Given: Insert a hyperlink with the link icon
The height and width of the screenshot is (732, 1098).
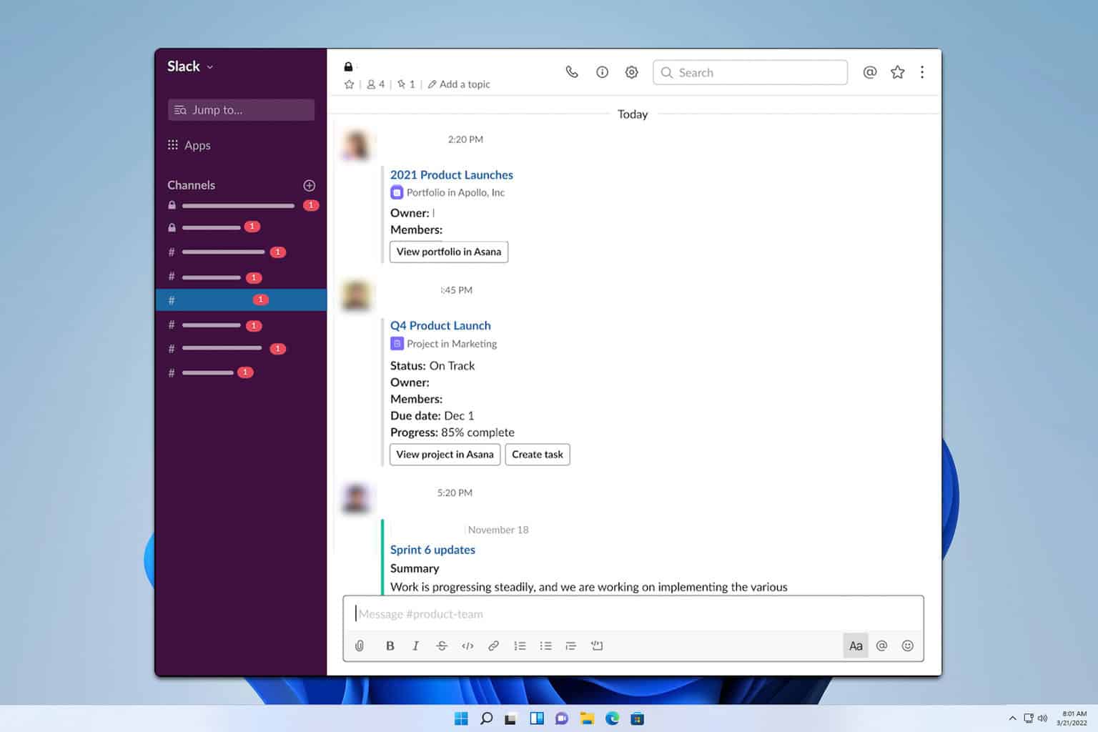Looking at the screenshot, I should point(493,646).
